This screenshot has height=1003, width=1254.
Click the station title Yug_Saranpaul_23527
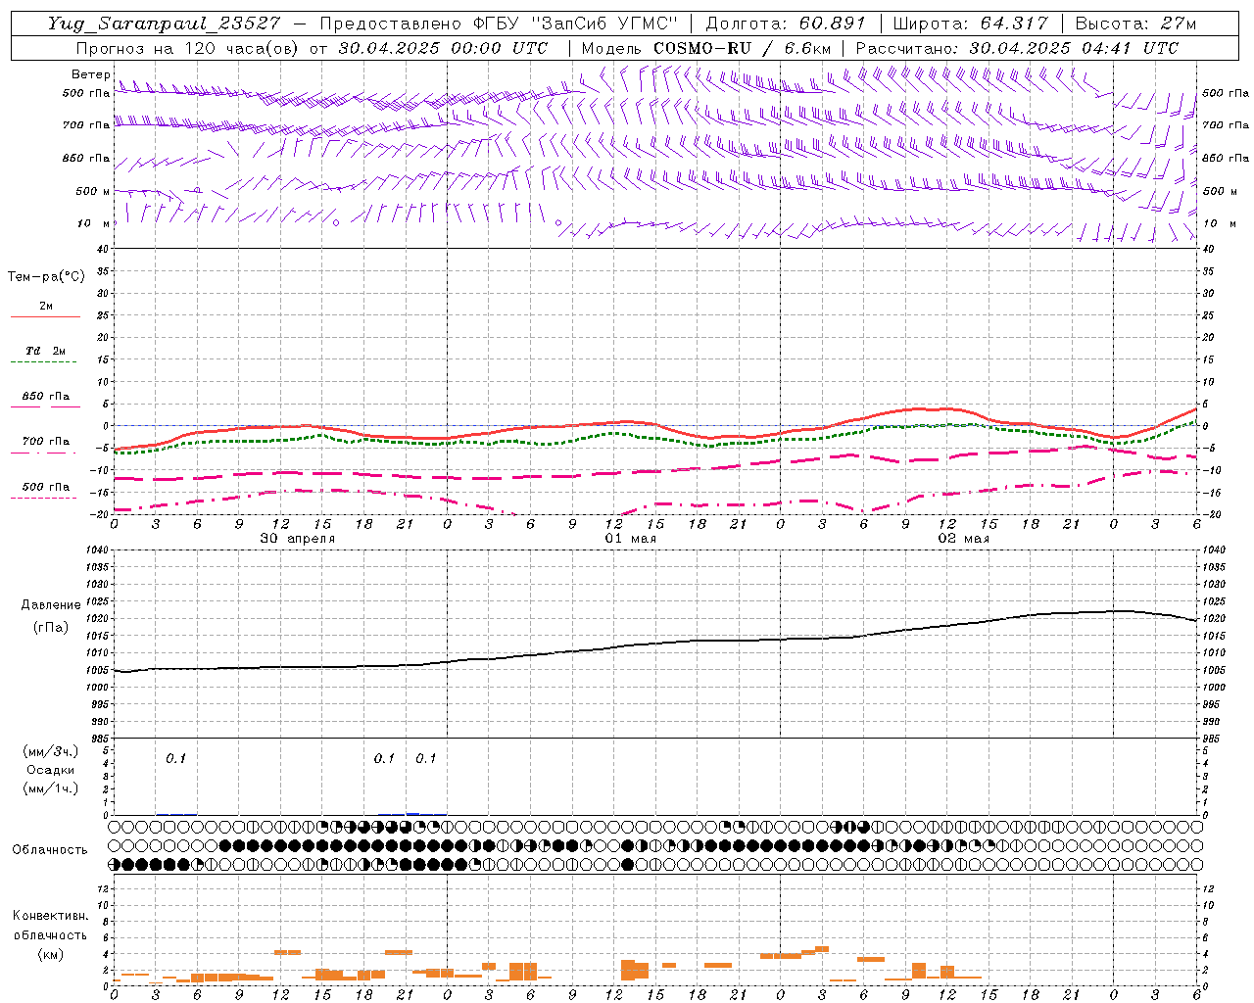[x=166, y=24]
